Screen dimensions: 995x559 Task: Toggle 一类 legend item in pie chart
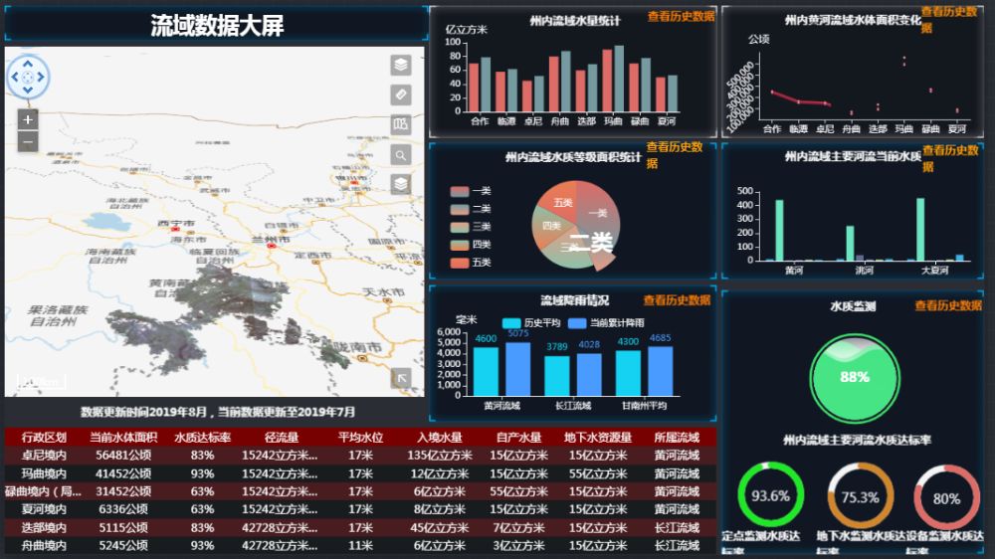click(470, 191)
